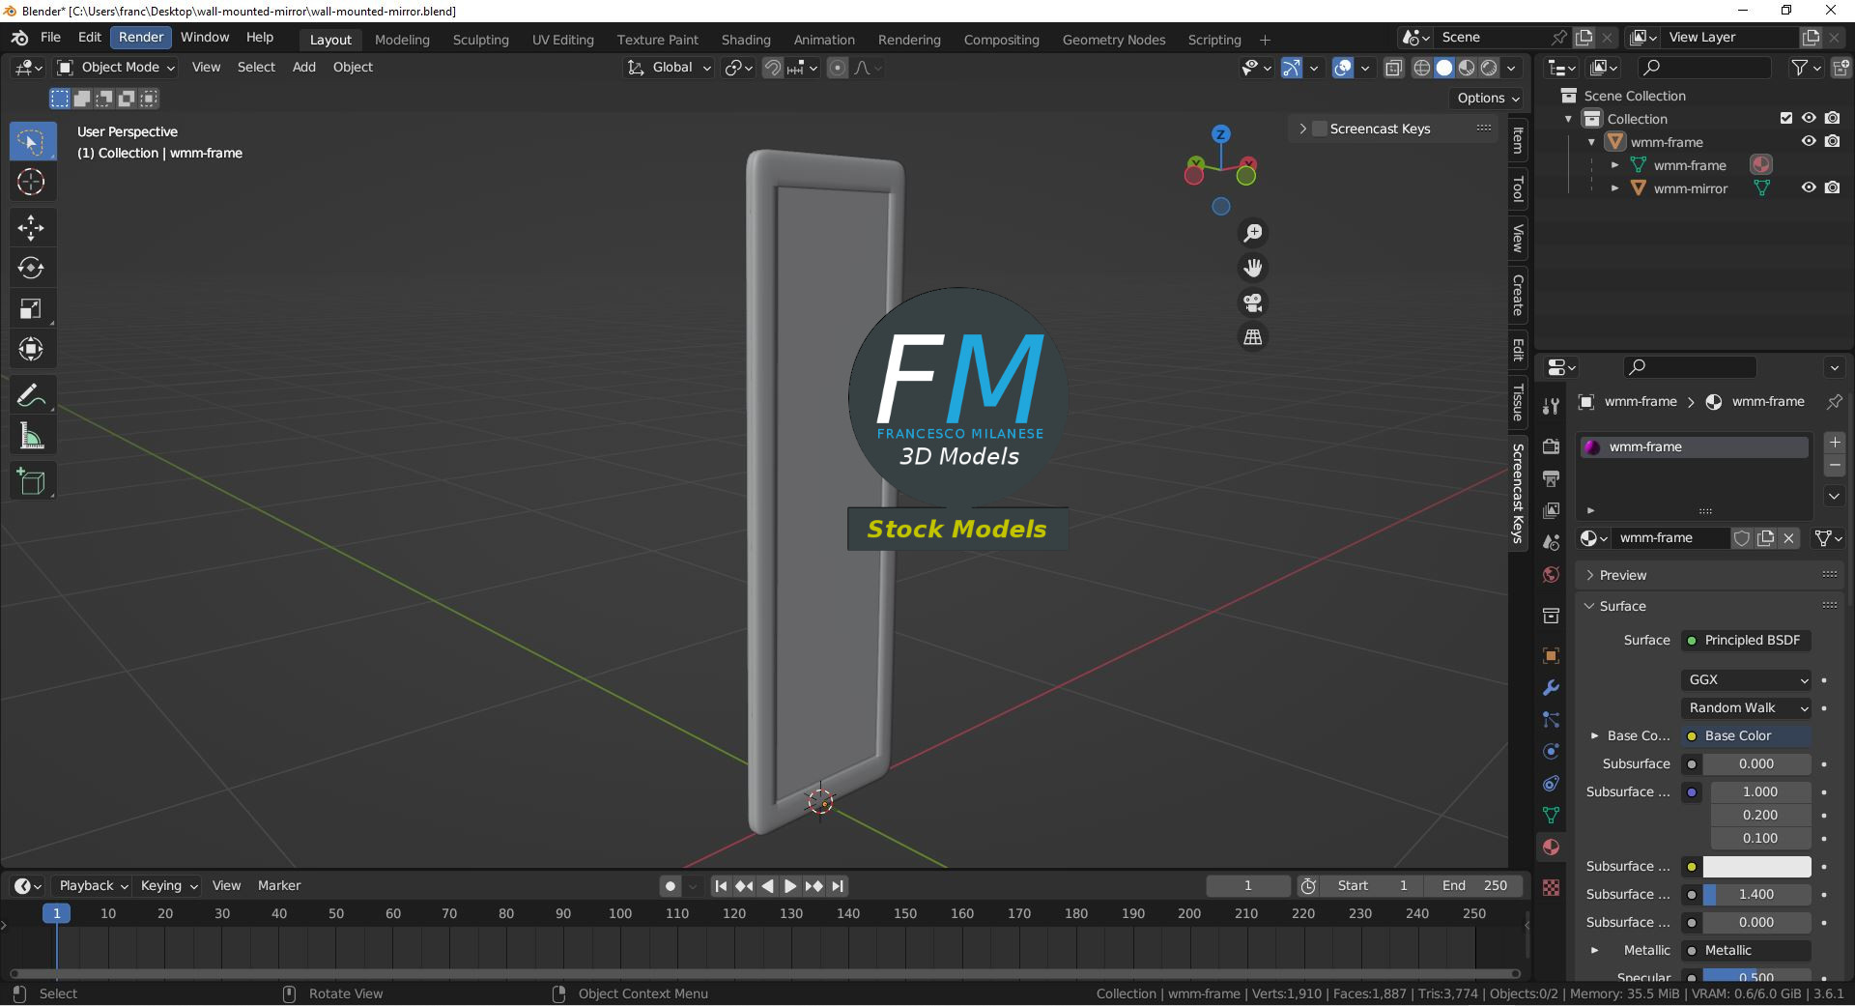Select the Measure tool
The width and height of the screenshot is (1855, 1006).
pyautogui.click(x=31, y=436)
